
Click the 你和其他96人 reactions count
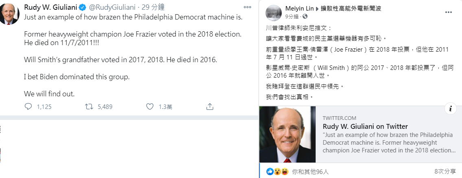coord(310,171)
